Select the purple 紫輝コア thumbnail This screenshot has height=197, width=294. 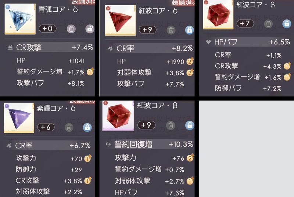(x=19, y=118)
